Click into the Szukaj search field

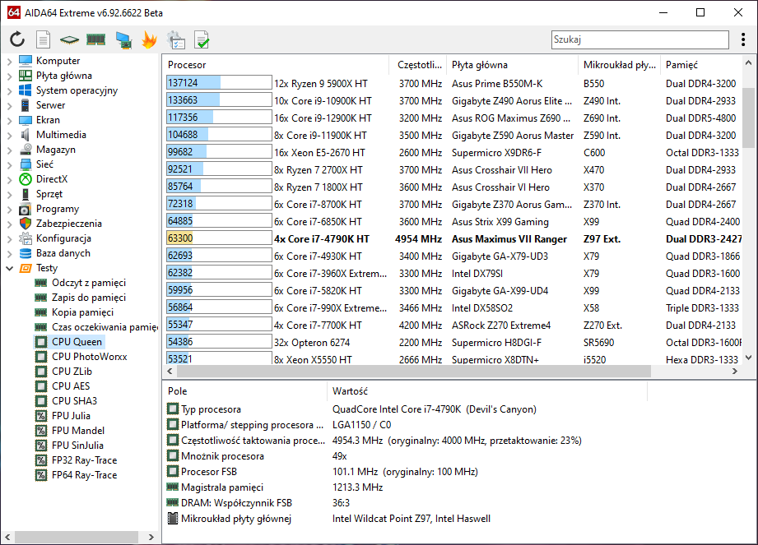(x=639, y=39)
